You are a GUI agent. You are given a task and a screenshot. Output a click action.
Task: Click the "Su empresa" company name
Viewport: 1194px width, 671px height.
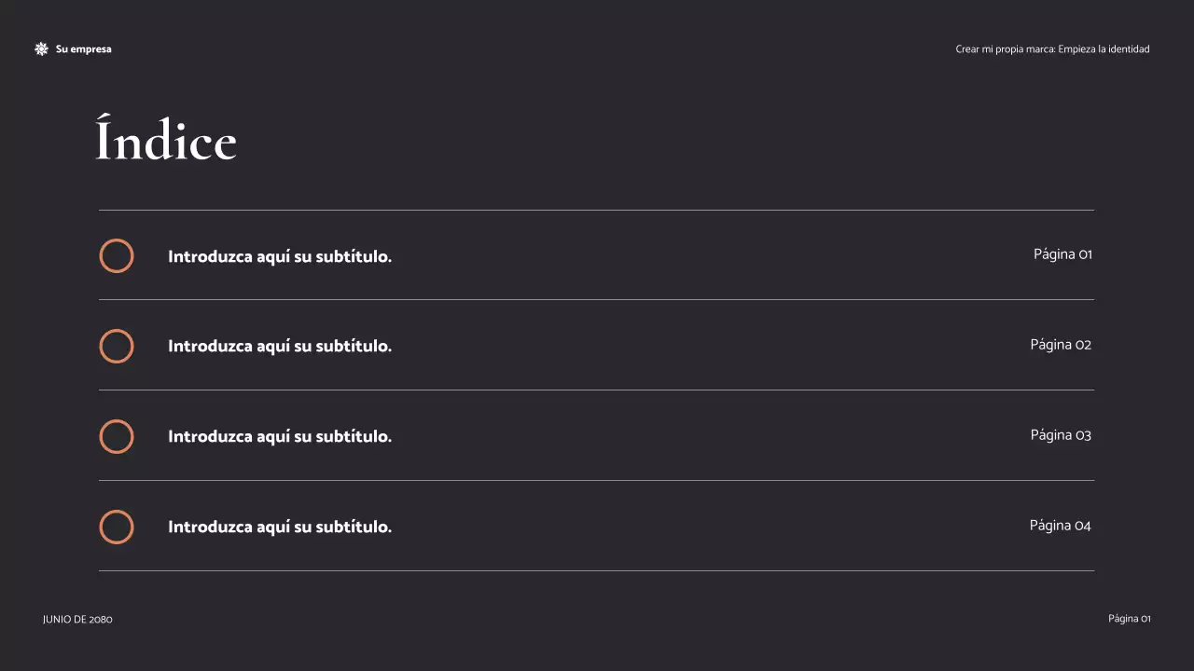click(83, 49)
